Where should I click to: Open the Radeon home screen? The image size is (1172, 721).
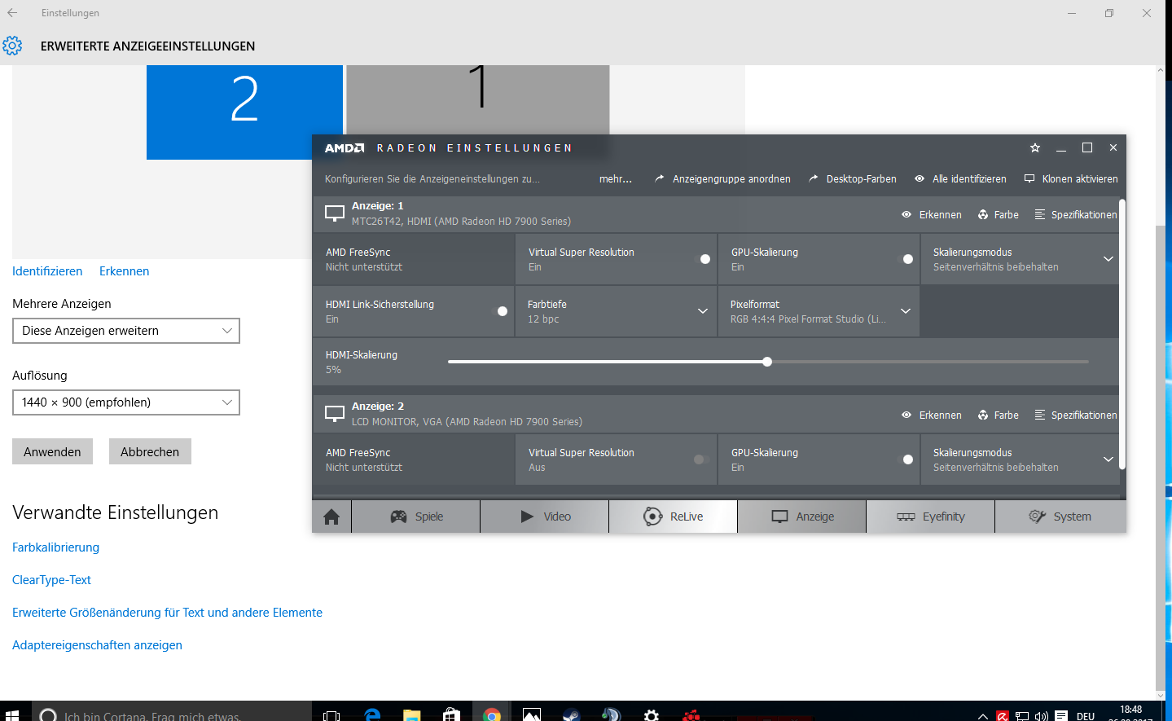[x=331, y=517]
